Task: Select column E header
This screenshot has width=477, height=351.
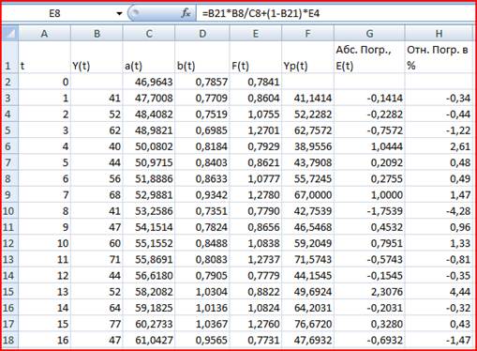Action: [x=255, y=34]
